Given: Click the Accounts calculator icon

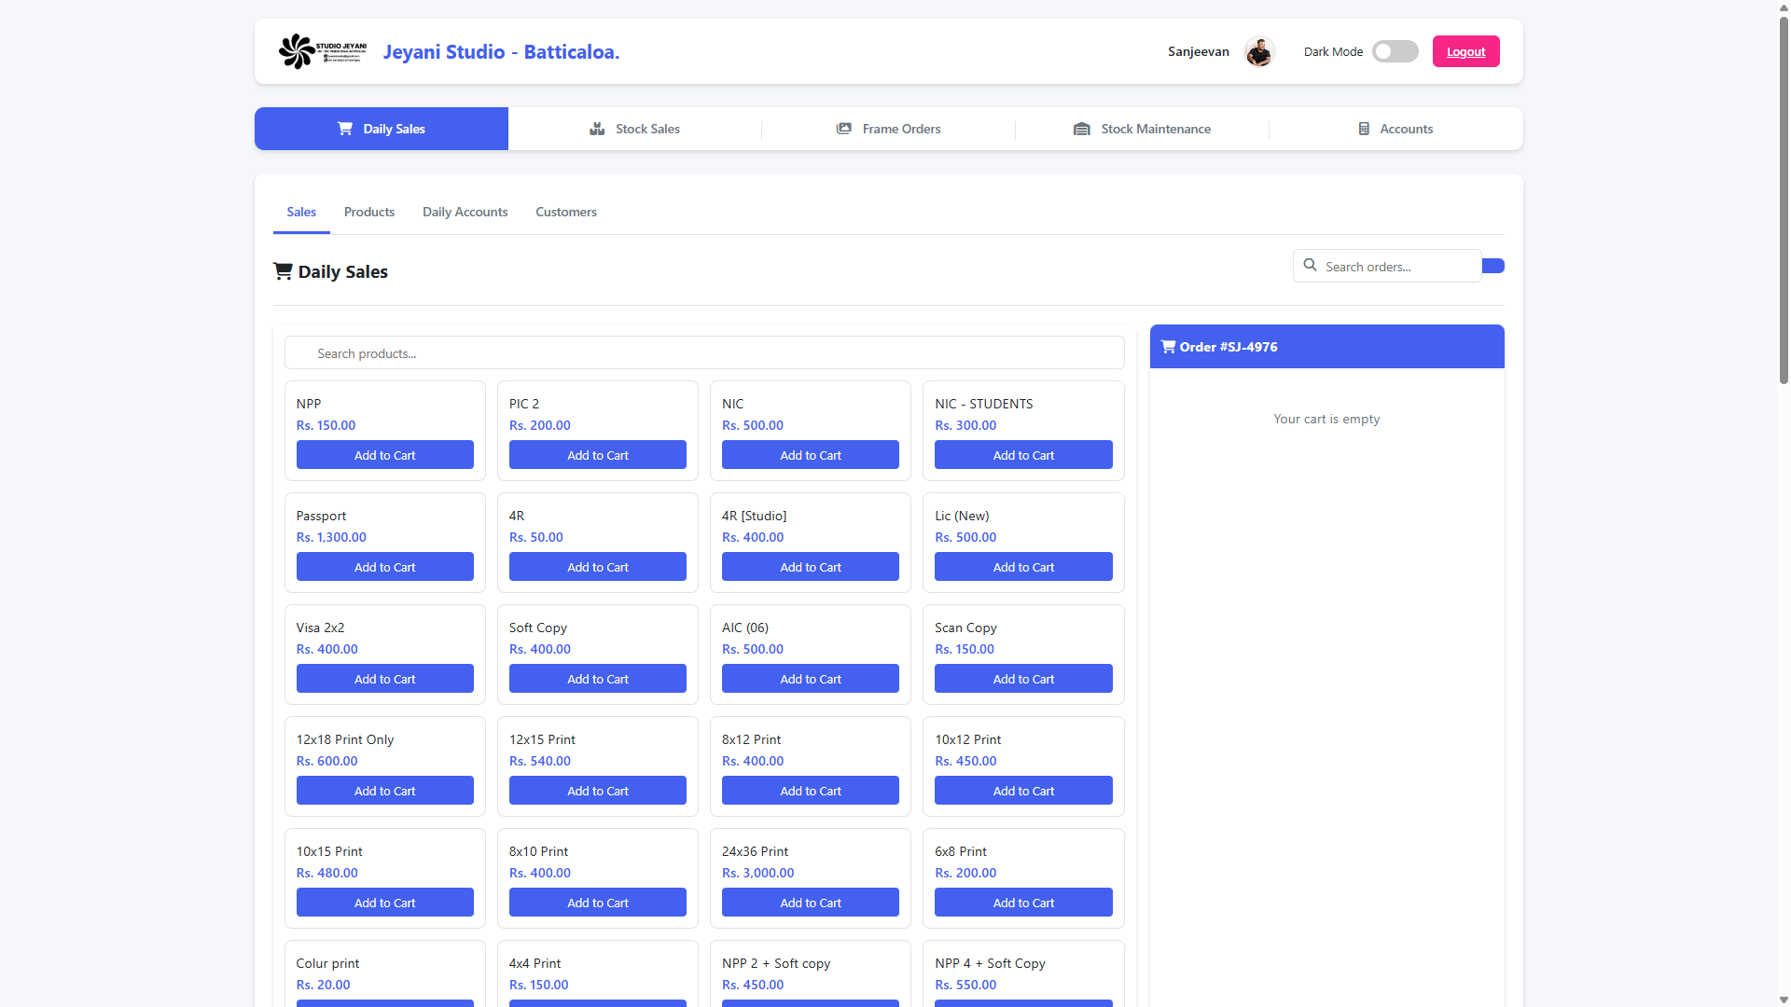Looking at the screenshot, I should point(1364,129).
